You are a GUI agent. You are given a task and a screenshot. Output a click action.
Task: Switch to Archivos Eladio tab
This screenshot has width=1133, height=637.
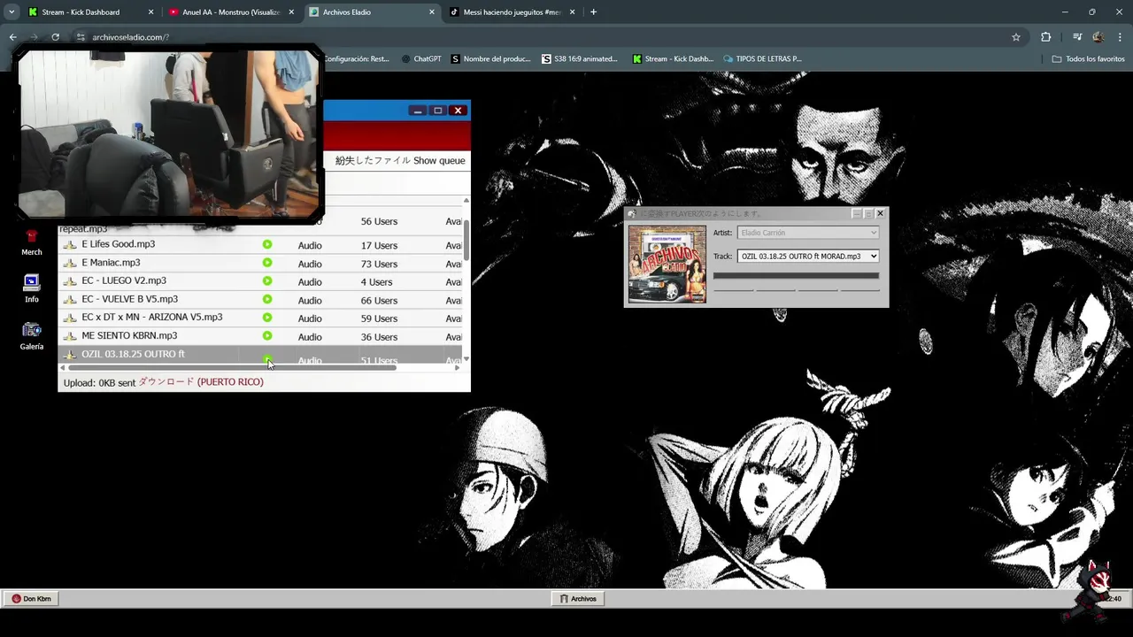click(372, 12)
